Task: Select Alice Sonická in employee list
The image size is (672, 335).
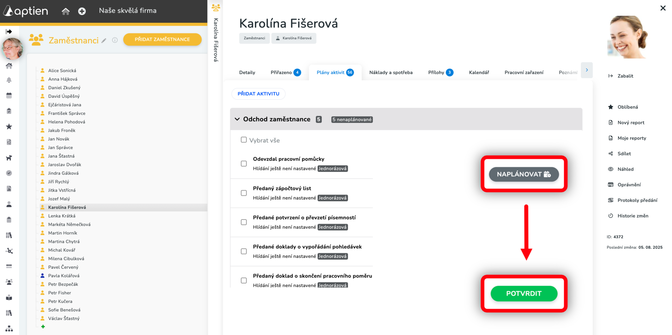Action: (x=62, y=71)
